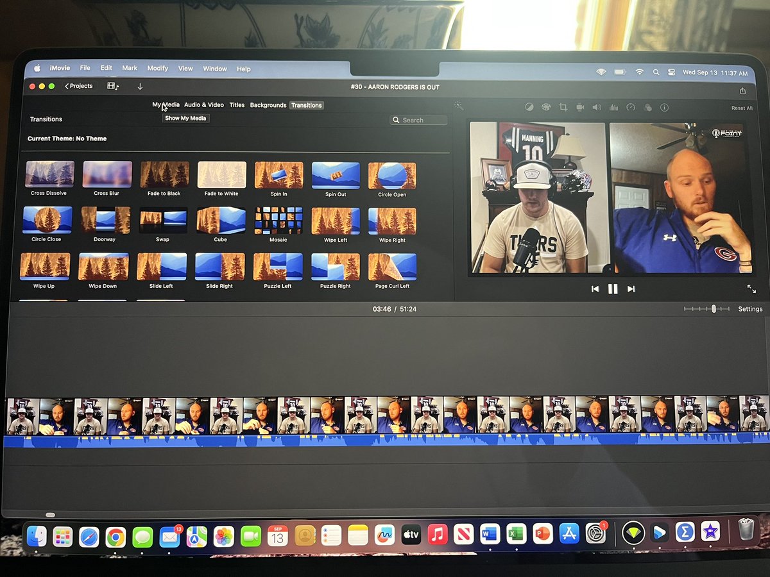Screen dimensions: 770x577
Task: Open Noise Reduction and Equalizer tool
Action: click(x=613, y=108)
